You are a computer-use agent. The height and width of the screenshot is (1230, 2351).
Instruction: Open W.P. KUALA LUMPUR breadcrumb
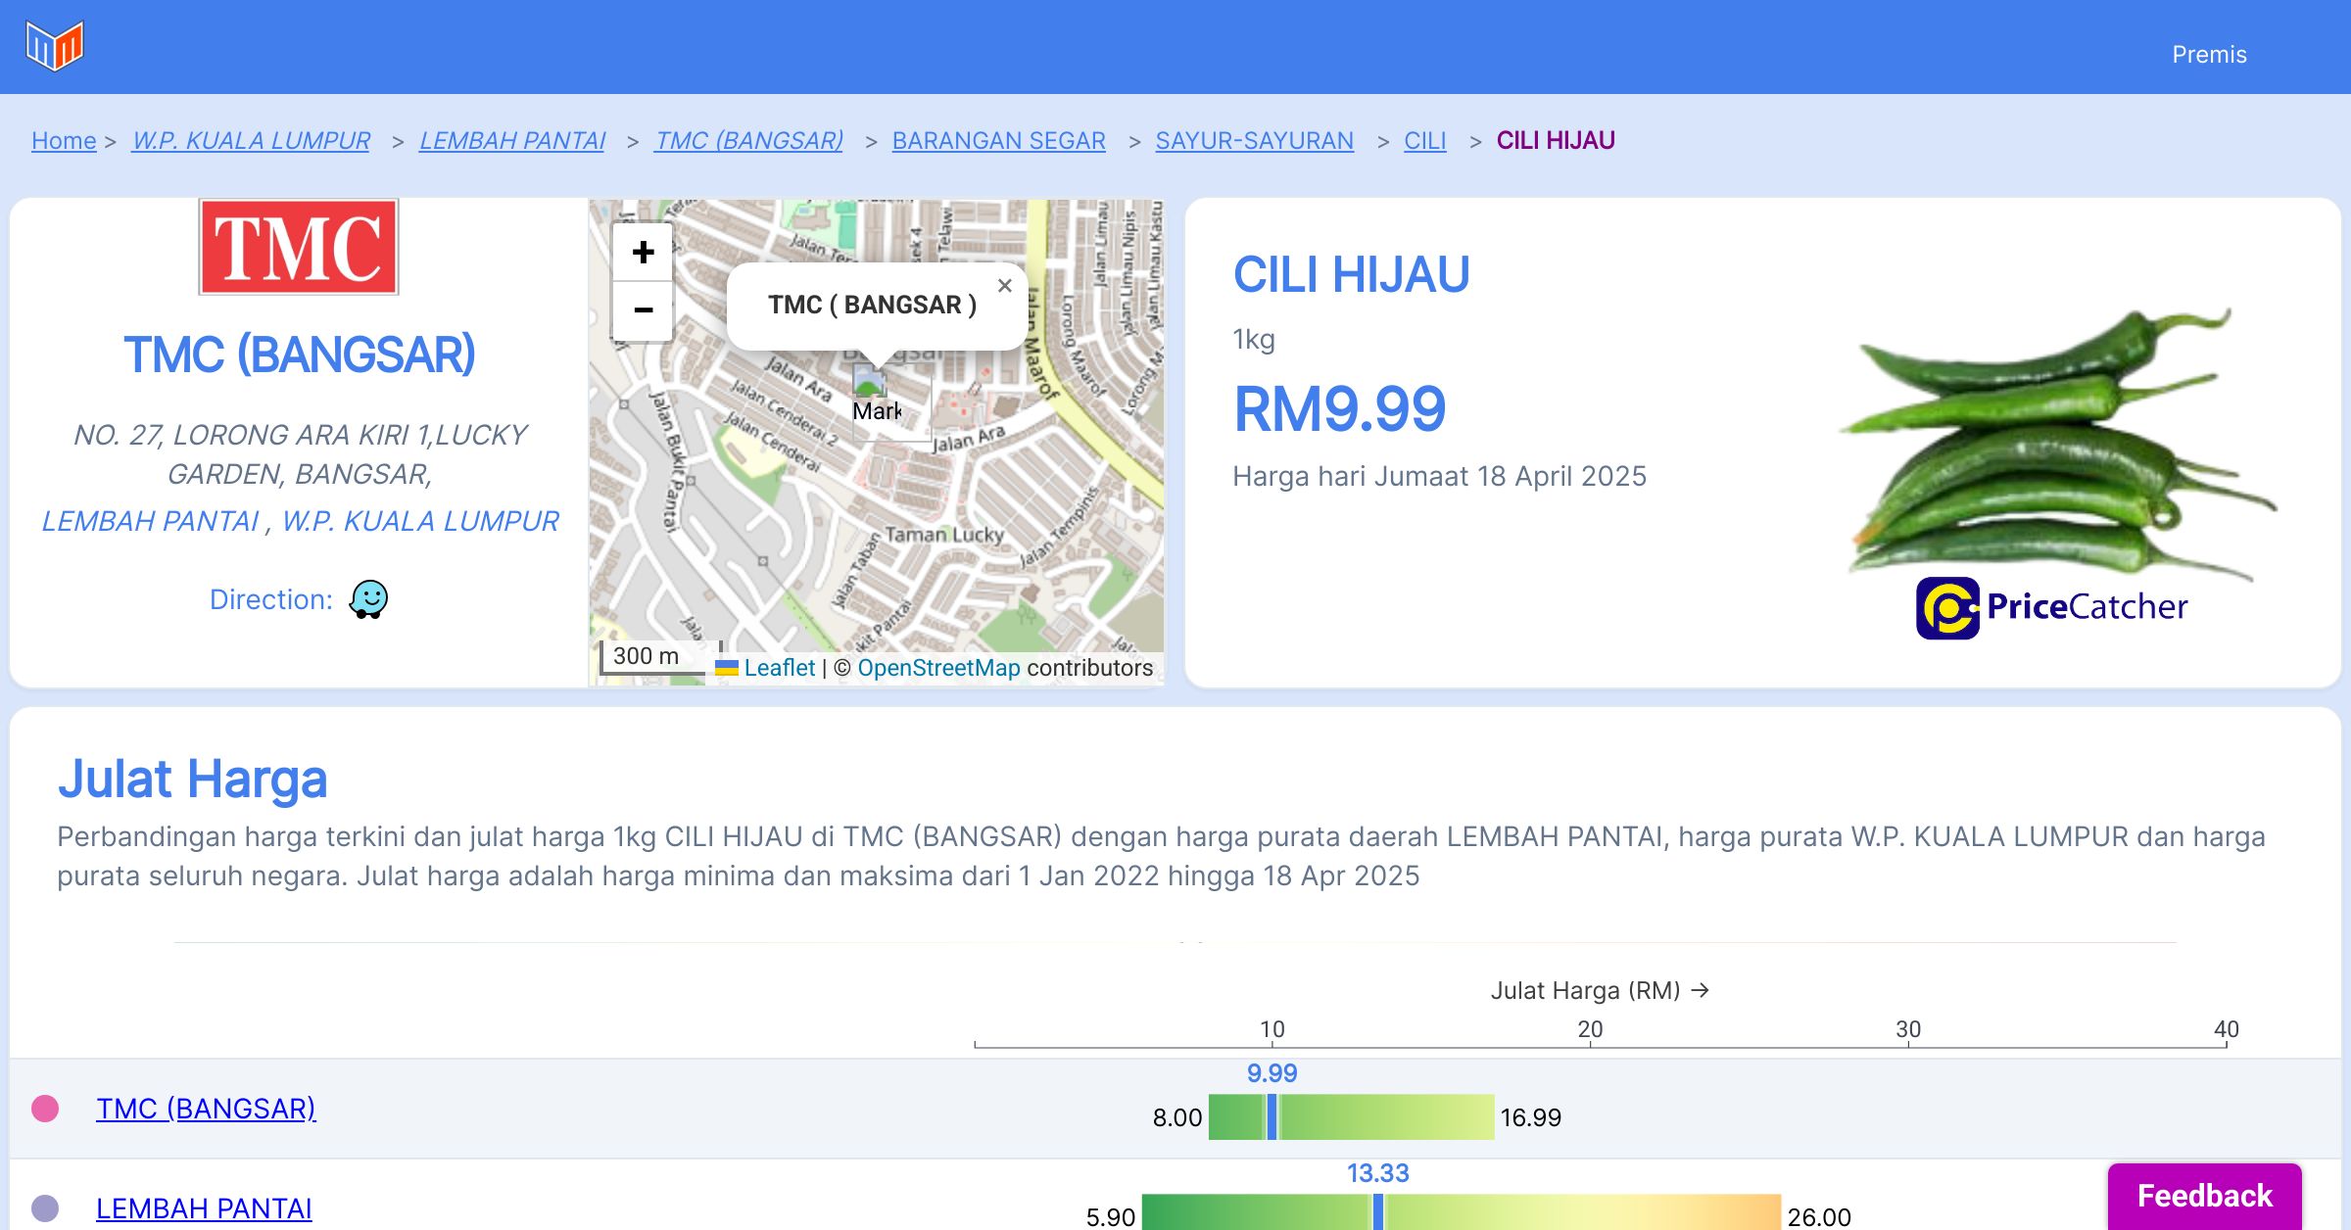(251, 141)
